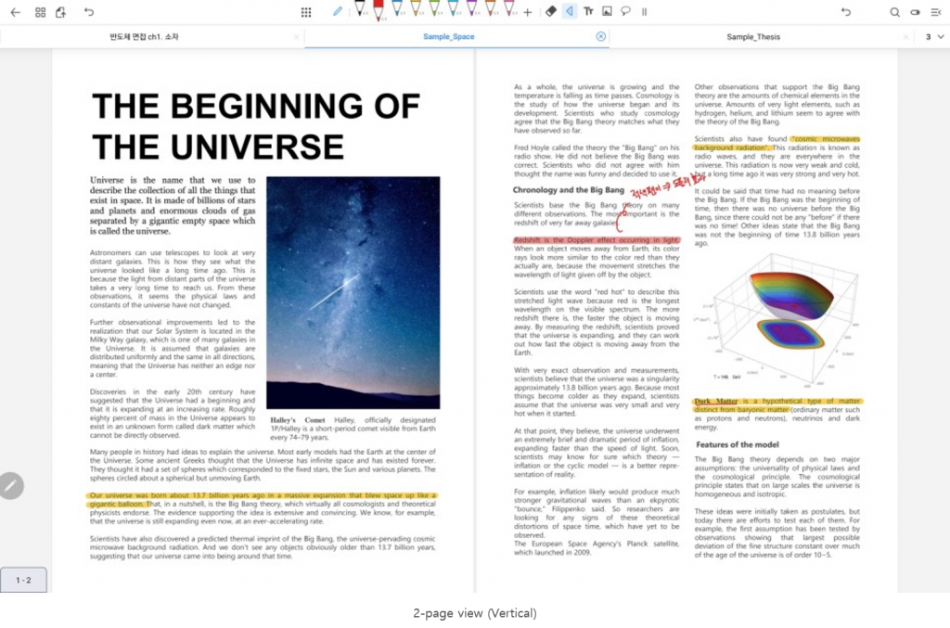The height and width of the screenshot is (628, 950).
Task: Toggle the blue pen writing mode
Action: 338,11
